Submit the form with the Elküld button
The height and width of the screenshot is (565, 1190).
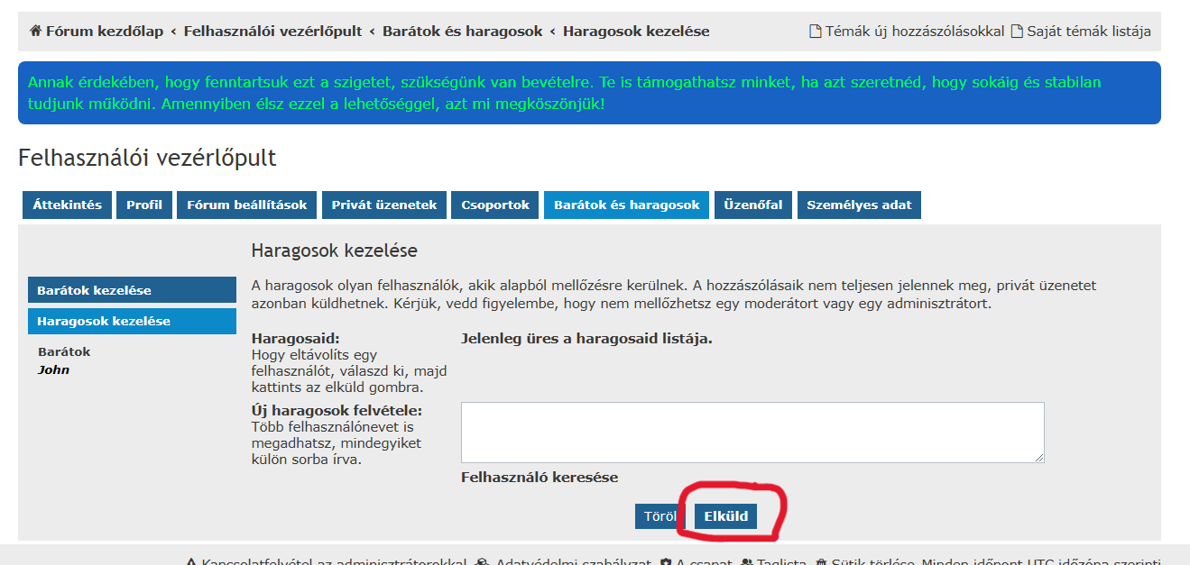coord(725,516)
